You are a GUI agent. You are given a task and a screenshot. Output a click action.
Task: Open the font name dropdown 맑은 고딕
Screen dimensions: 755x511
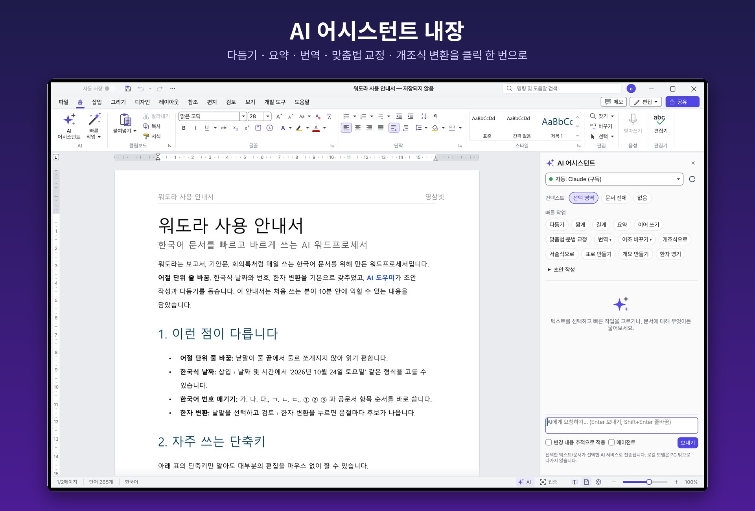(243, 116)
